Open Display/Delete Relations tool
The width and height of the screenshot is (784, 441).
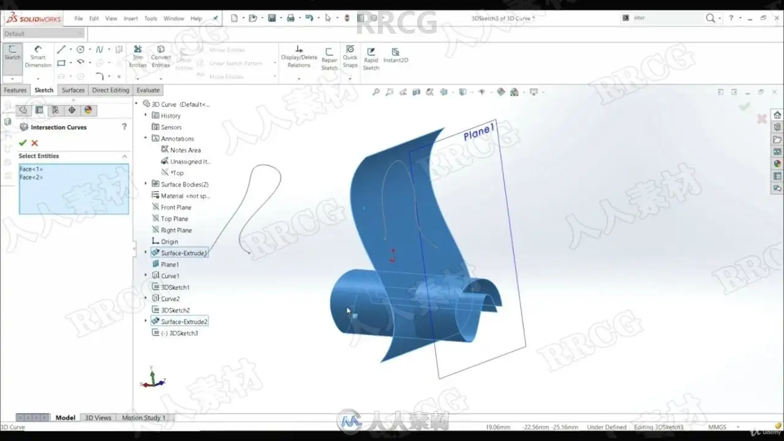click(299, 56)
